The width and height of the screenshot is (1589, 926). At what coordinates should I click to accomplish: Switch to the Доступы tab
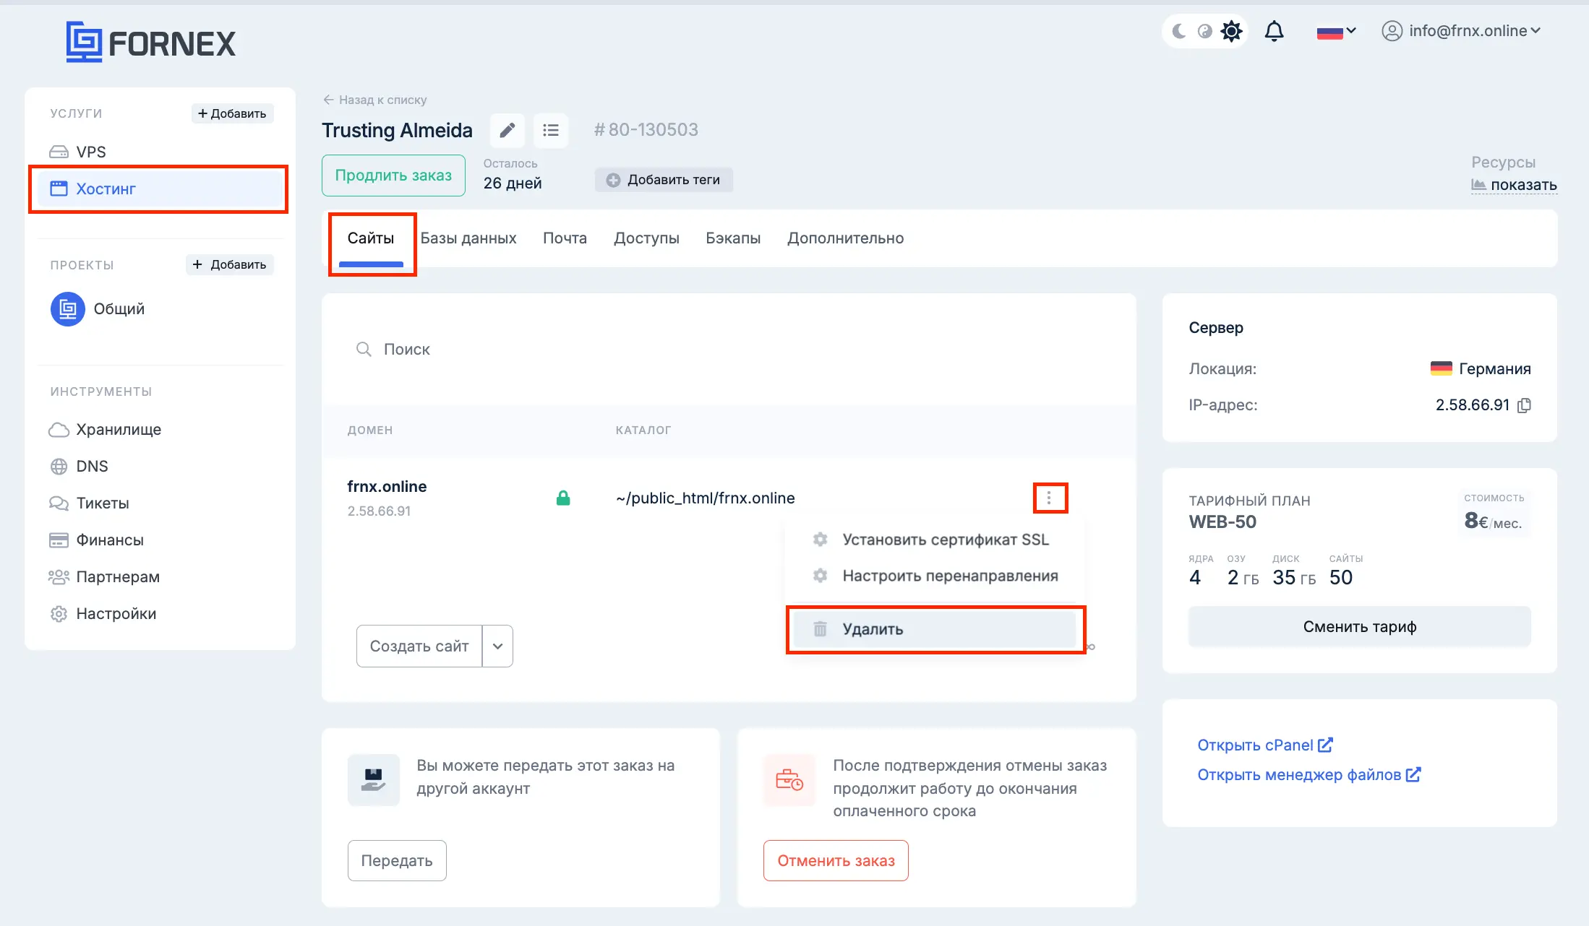click(x=646, y=238)
